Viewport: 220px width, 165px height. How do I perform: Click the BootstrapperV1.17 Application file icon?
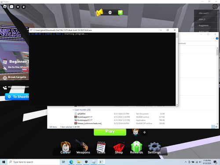[76, 120]
